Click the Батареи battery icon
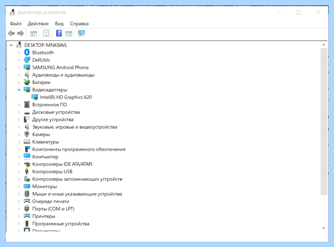 click(27, 82)
